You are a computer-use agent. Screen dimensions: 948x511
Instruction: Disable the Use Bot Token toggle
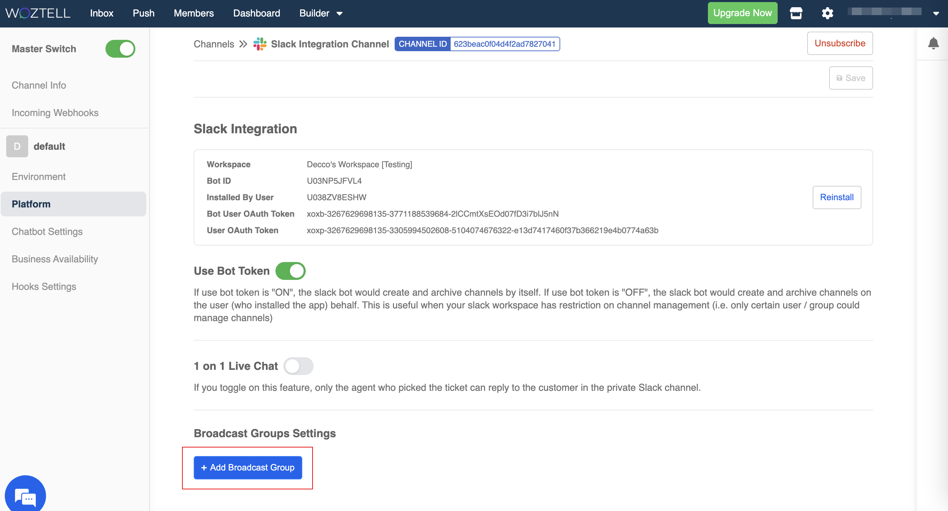[x=290, y=271]
